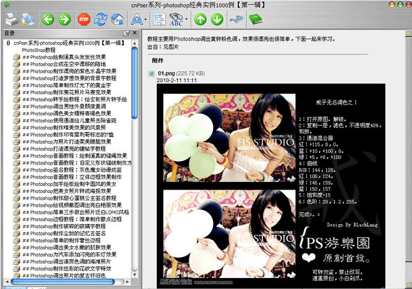Screen dimensions: 412x289
Task: Go forward with green right arrow
Action: [65, 19]
